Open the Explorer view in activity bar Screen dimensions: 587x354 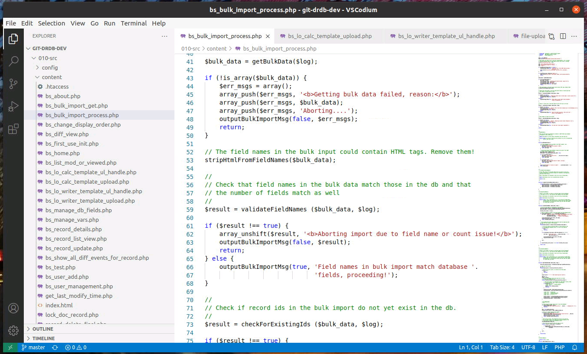point(13,39)
